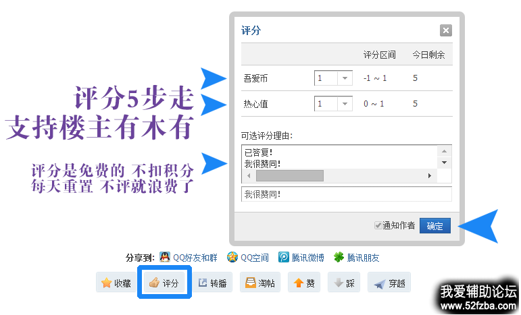Image resolution: width=521 pixels, height=315 pixels.
Task: Click the 淘帖 collect post button
Action: pos(260,283)
